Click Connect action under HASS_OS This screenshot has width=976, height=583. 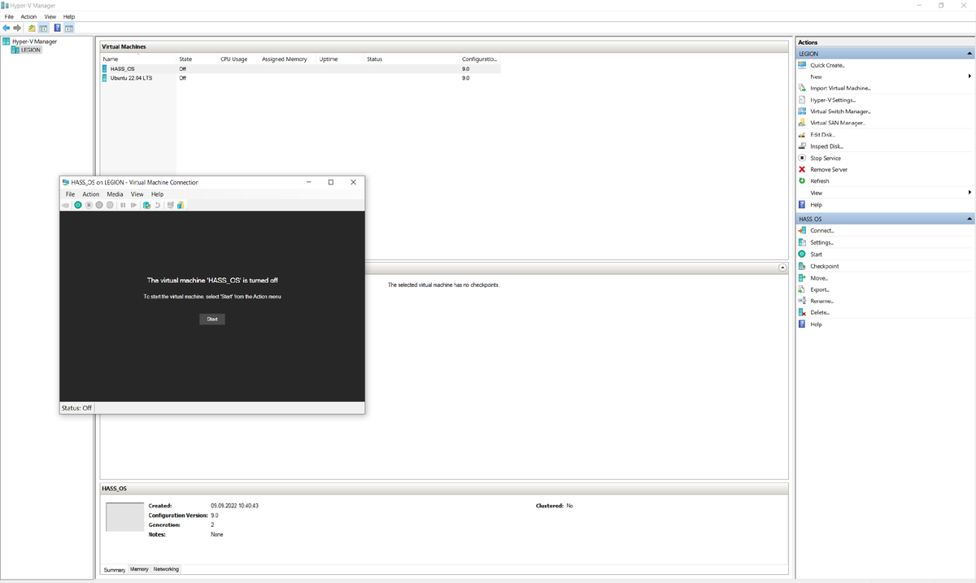[822, 231]
